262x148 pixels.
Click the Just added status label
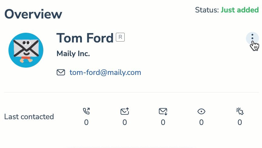click(240, 10)
